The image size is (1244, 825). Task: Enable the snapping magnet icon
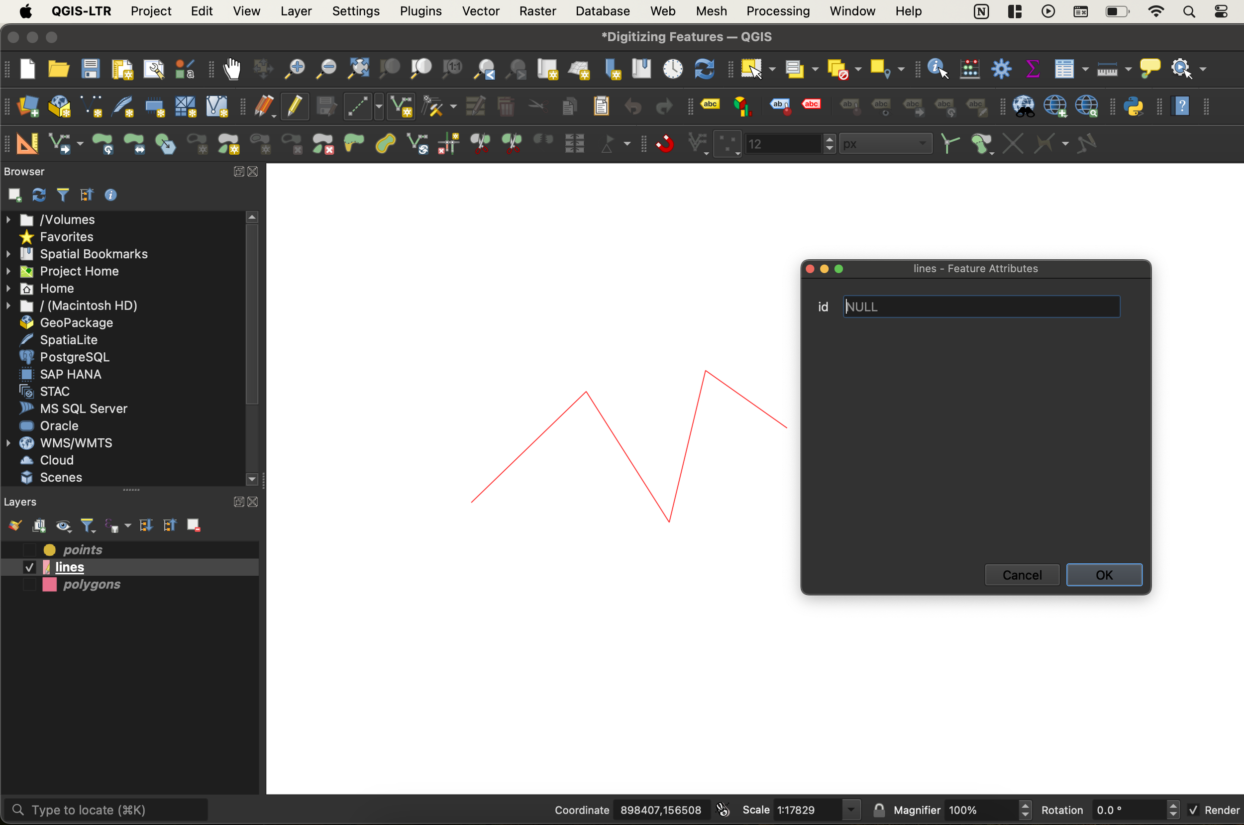665,144
